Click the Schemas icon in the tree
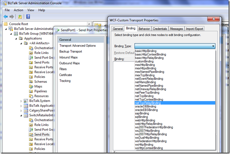This screenshot has width=230, height=154. pyautogui.click(x=31, y=81)
